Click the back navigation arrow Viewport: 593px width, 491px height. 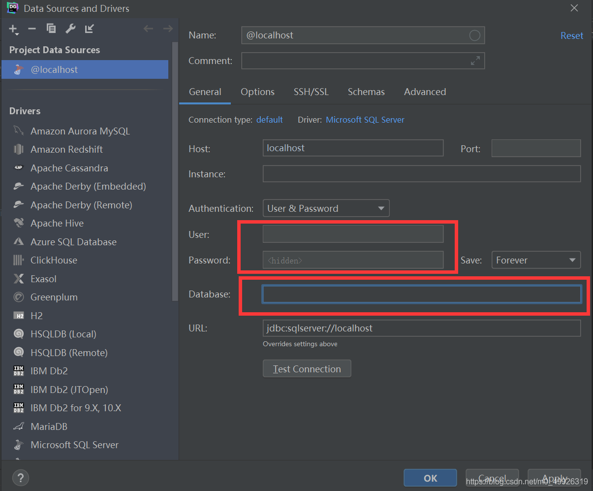point(148,29)
